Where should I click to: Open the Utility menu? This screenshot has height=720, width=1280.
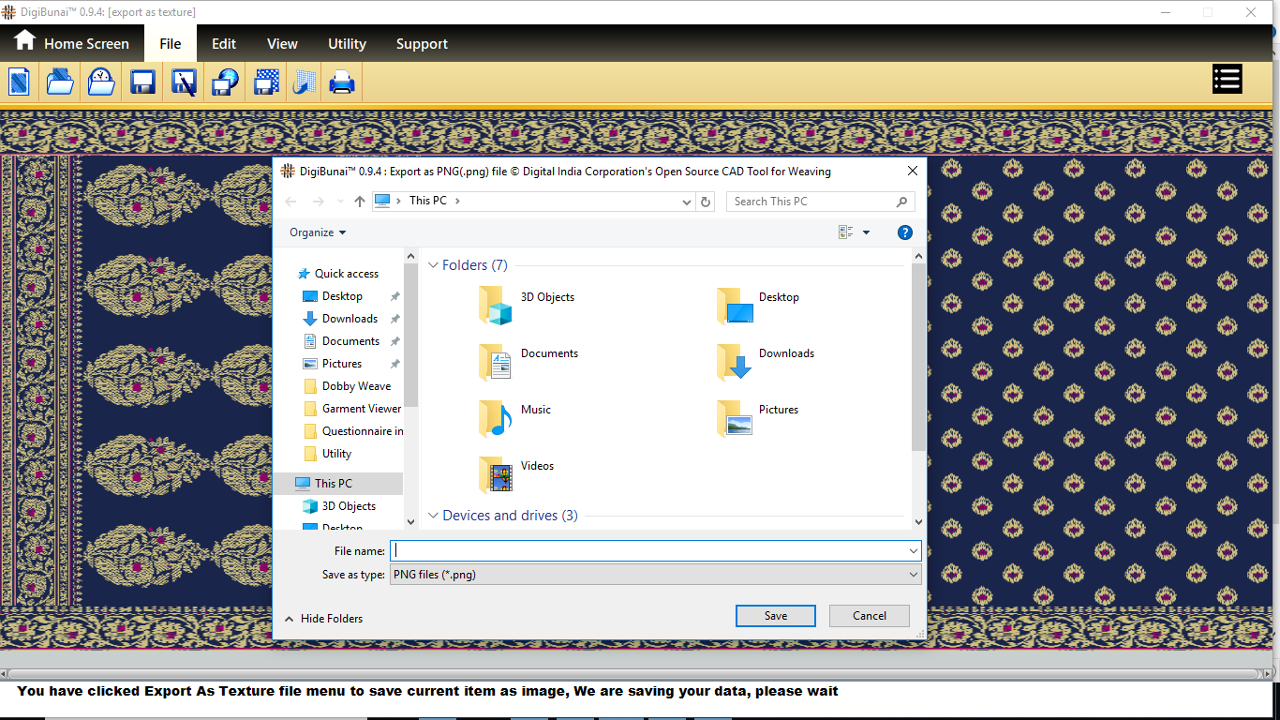tap(347, 44)
